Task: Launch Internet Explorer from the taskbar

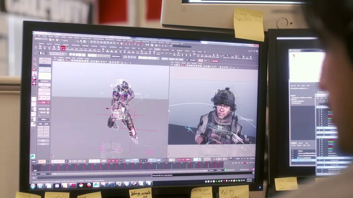Action: pyautogui.click(x=41, y=186)
